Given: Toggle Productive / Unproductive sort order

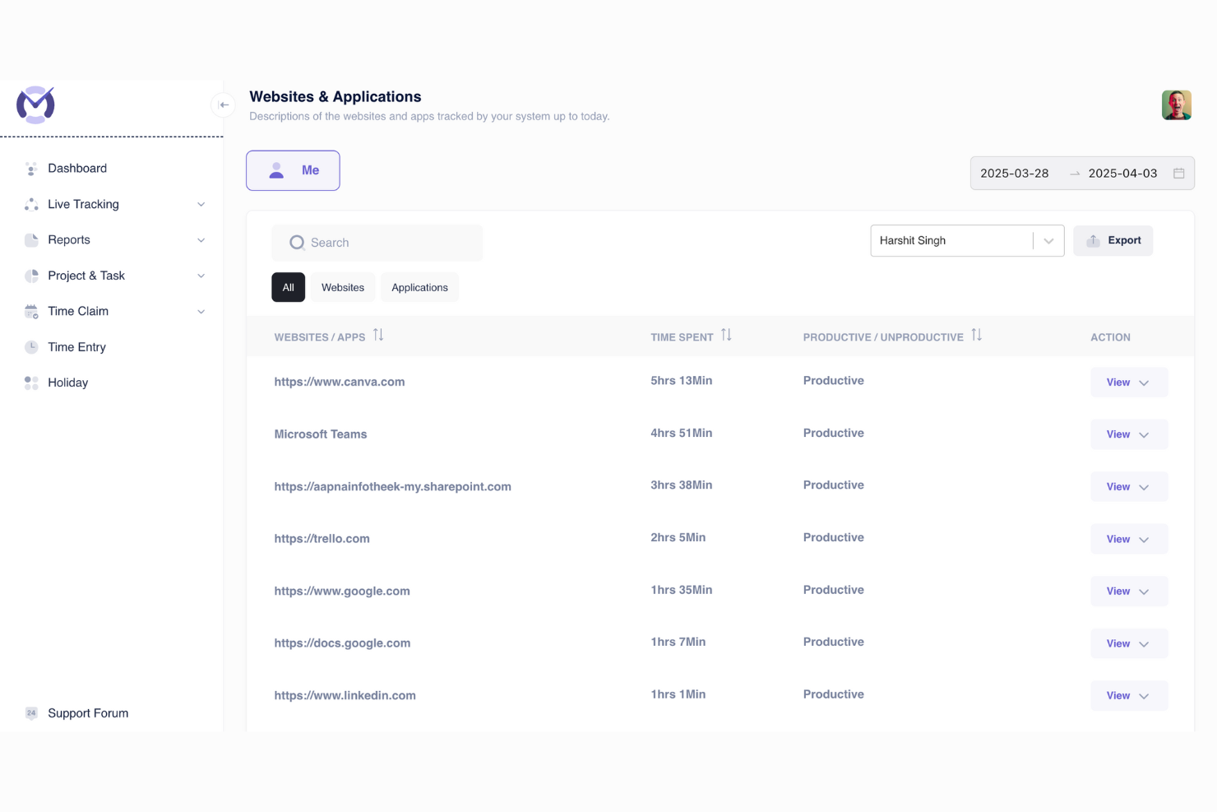Looking at the screenshot, I should (x=977, y=334).
